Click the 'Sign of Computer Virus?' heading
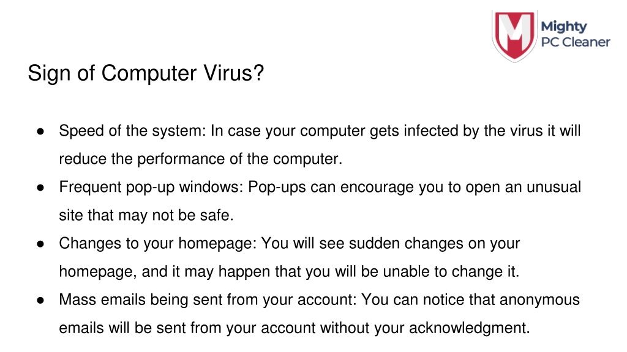The height and width of the screenshot is (352, 627). 146,73
